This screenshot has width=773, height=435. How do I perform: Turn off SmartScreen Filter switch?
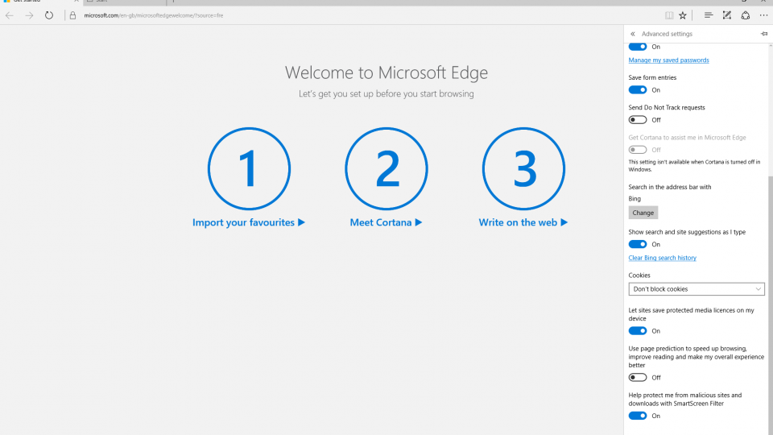(638, 416)
